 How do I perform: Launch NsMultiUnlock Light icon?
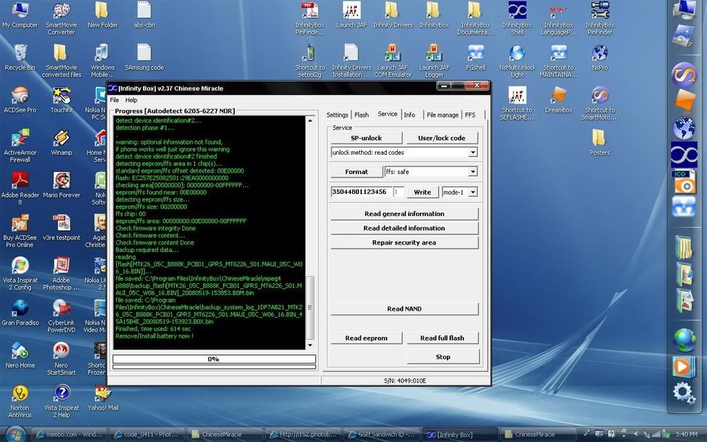coord(517,61)
